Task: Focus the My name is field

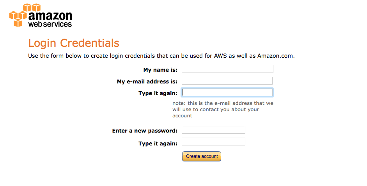Action: (x=227, y=69)
